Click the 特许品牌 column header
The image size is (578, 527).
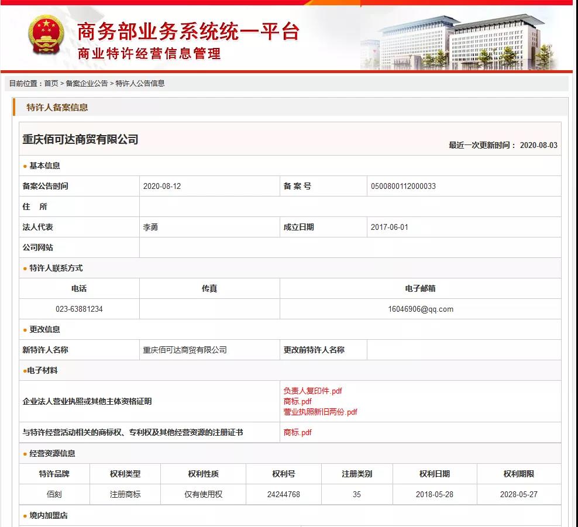pos(54,474)
